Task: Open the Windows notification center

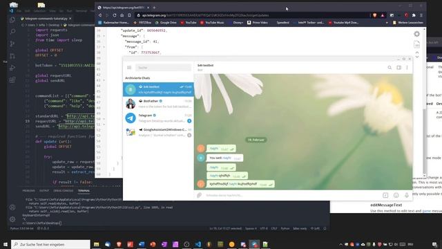Action: click(434, 244)
